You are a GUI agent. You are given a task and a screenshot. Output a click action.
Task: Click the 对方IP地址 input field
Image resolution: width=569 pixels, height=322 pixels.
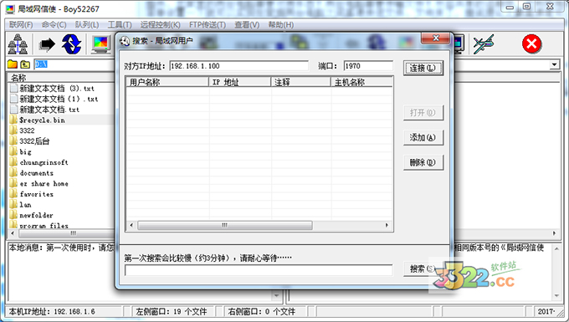(238, 66)
